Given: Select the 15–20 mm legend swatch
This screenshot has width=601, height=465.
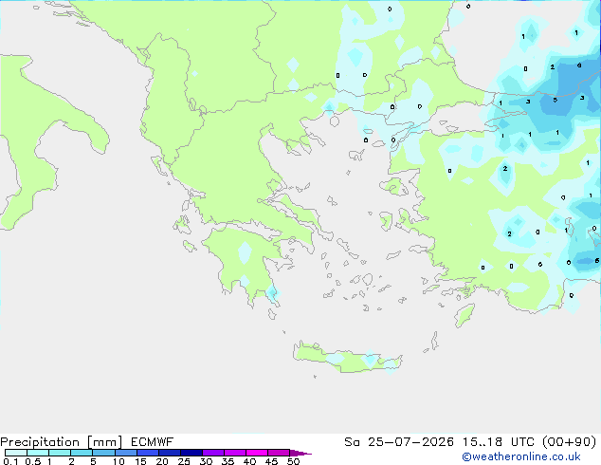Looking at the screenshot, I should click(148, 453).
